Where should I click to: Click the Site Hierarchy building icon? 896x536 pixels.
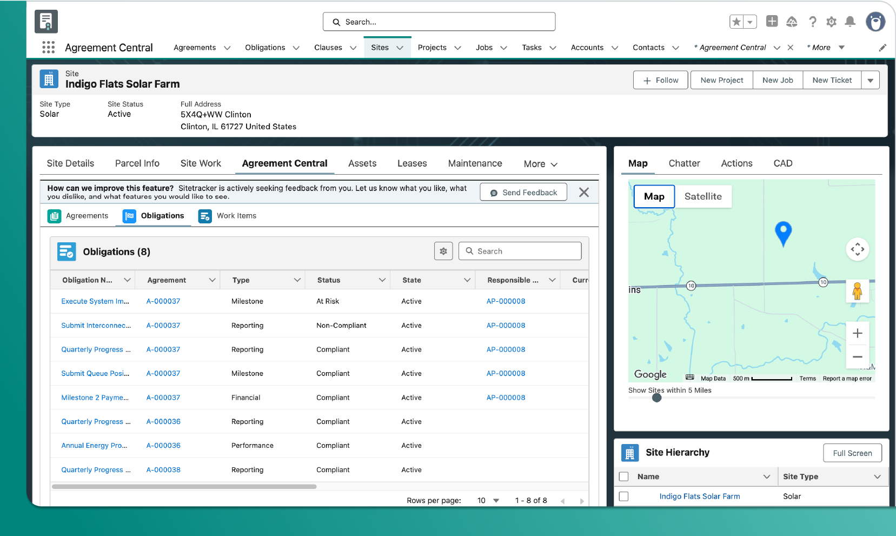[630, 453]
